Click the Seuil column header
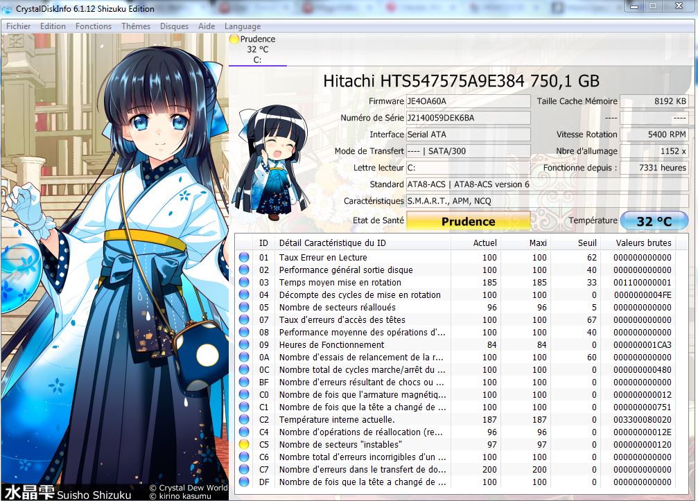Screen dimensions: 698x501 [x=576, y=243]
